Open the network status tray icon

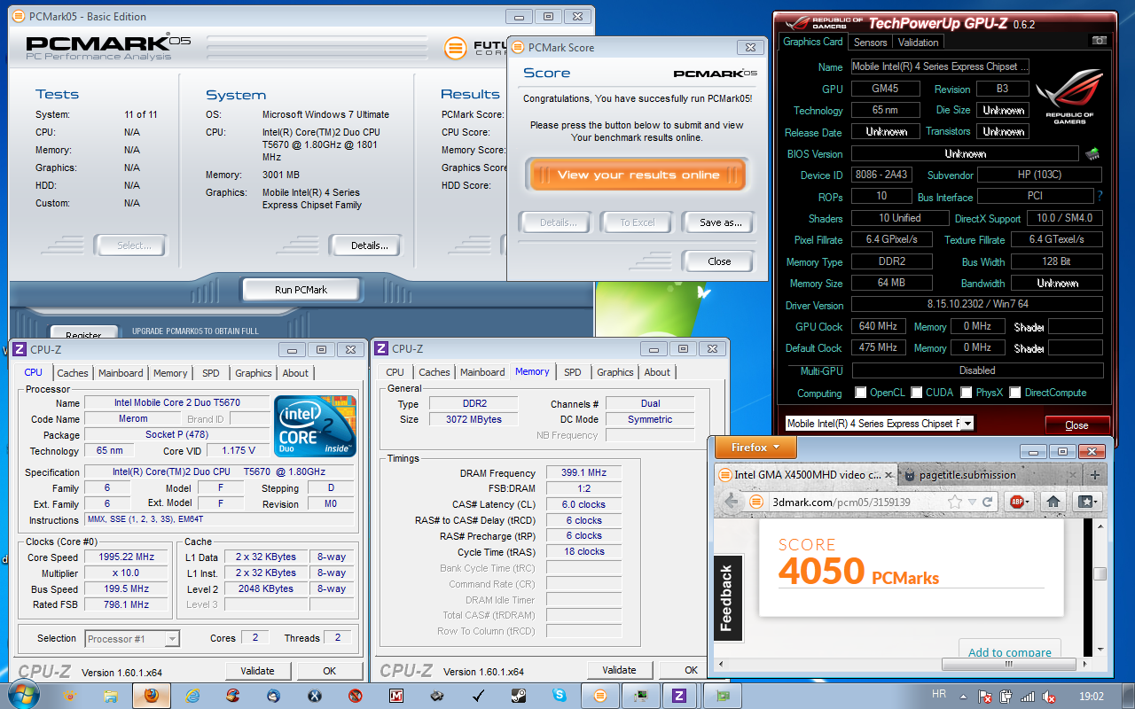point(1027,697)
